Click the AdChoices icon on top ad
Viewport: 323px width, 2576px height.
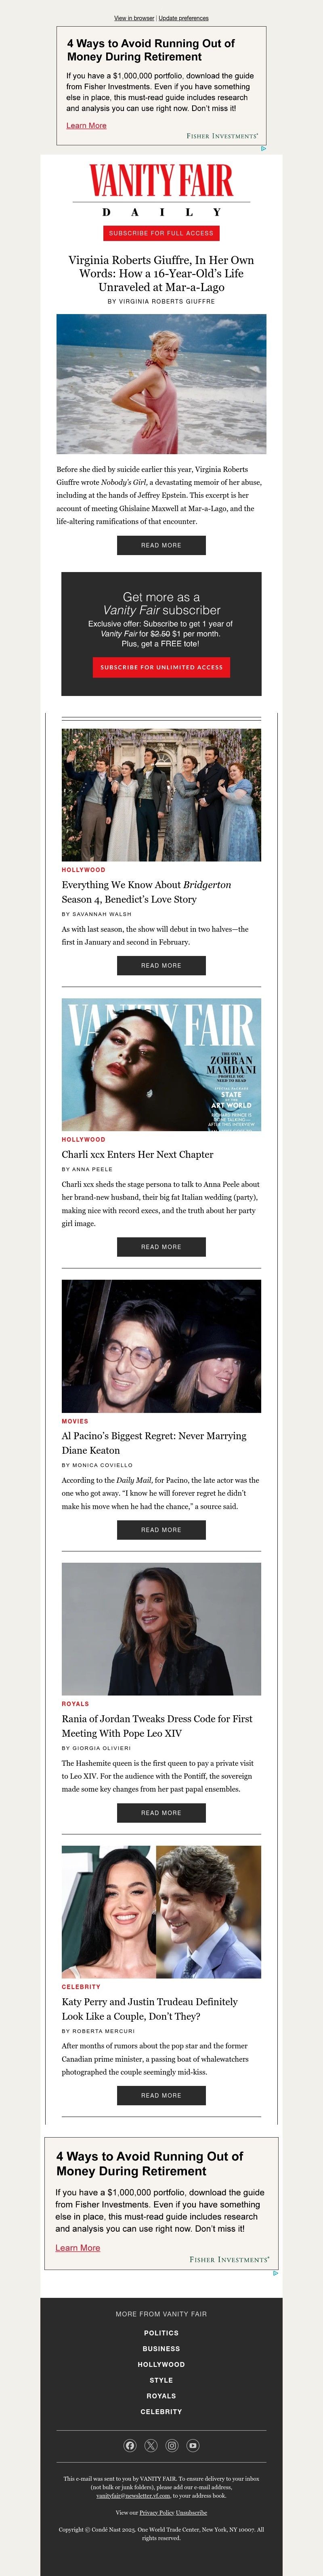(263, 148)
